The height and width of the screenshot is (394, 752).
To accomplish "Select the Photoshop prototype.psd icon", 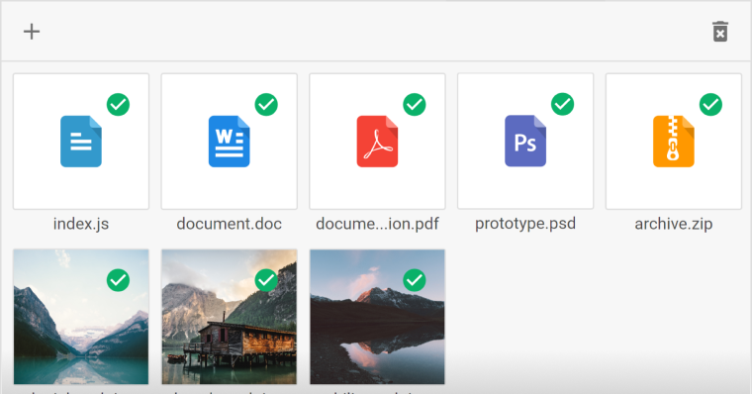I will [x=525, y=141].
